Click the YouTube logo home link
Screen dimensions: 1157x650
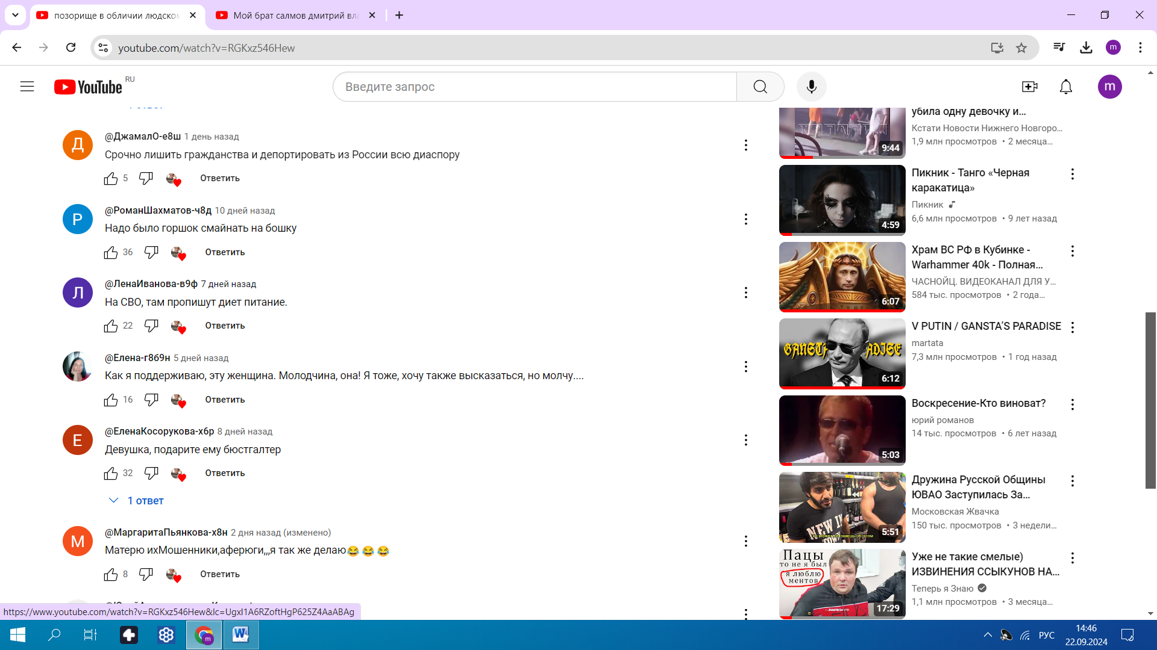pyautogui.click(x=89, y=87)
